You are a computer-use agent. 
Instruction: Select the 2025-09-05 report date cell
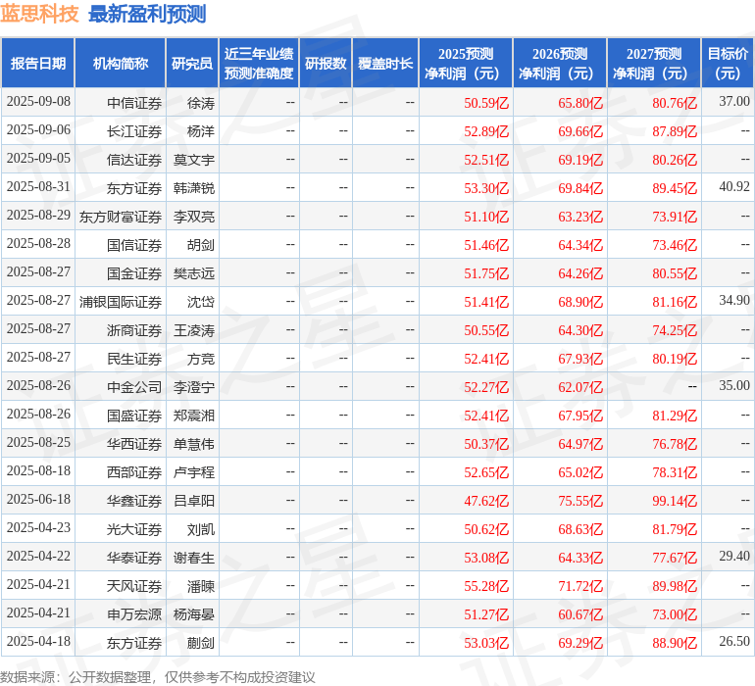click(x=38, y=159)
